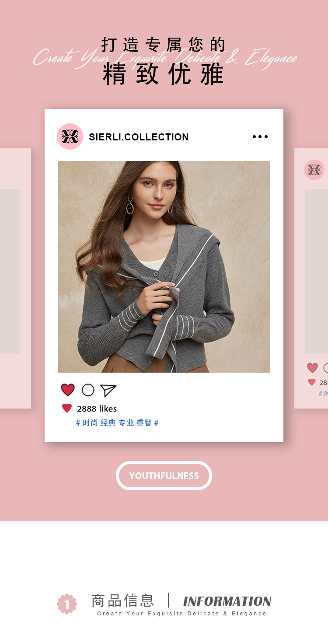Click the small heart on the right card's likes row
Screen dimensions: 328x639
click(x=311, y=382)
